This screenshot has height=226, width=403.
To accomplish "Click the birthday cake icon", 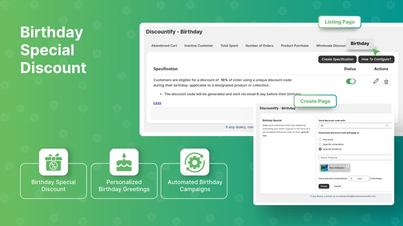I will [124, 162].
